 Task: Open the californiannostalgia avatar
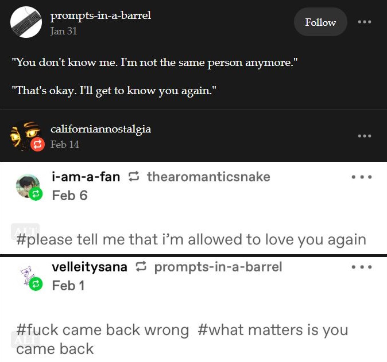[x=25, y=135]
